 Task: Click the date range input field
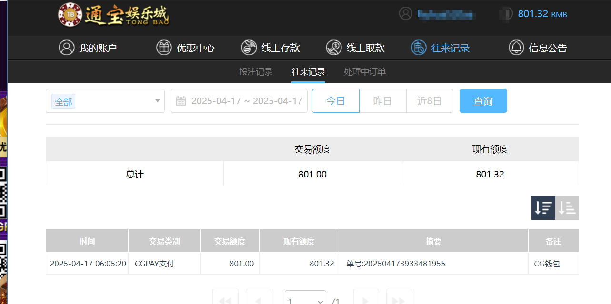pyautogui.click(x=246, y=101)
